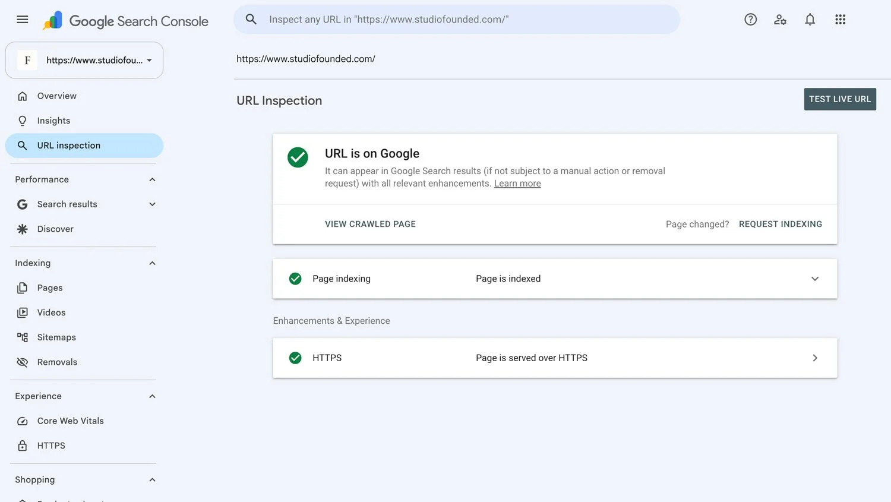891x502 pixels.
Task: Click the Removals crossed-eye icon
Action: (x=23, y=362)
